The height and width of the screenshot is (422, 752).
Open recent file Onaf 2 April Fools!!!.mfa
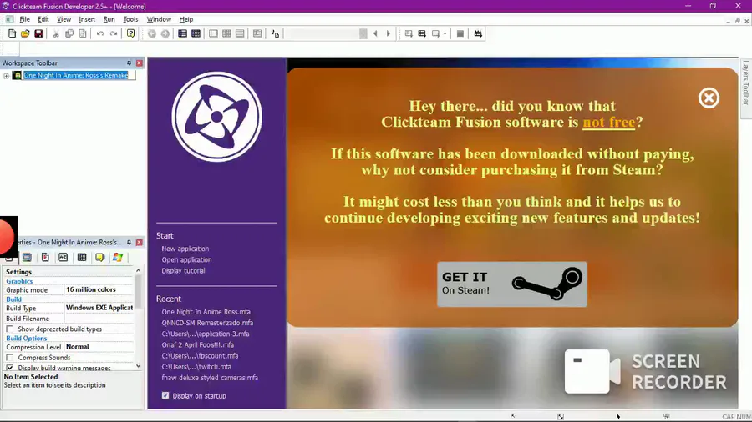[197, 345]
